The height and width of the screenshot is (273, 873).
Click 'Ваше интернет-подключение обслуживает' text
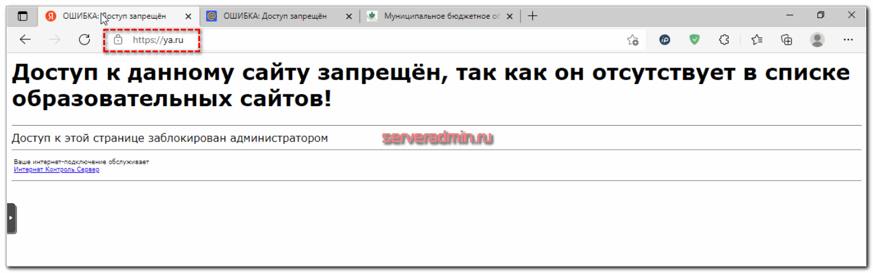[82, 162]
